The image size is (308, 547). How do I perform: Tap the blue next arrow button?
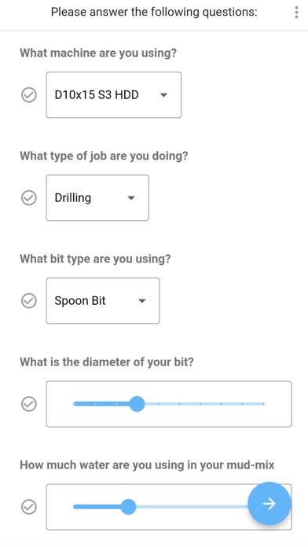(269, 504)
